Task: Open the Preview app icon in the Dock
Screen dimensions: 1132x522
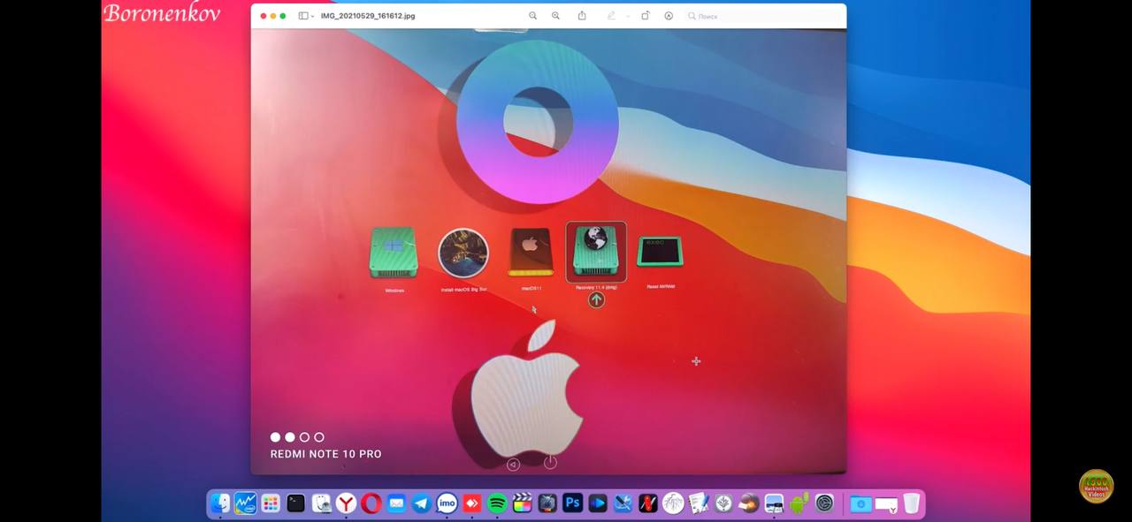Action: pyautogui.click(x=774, y=503)
